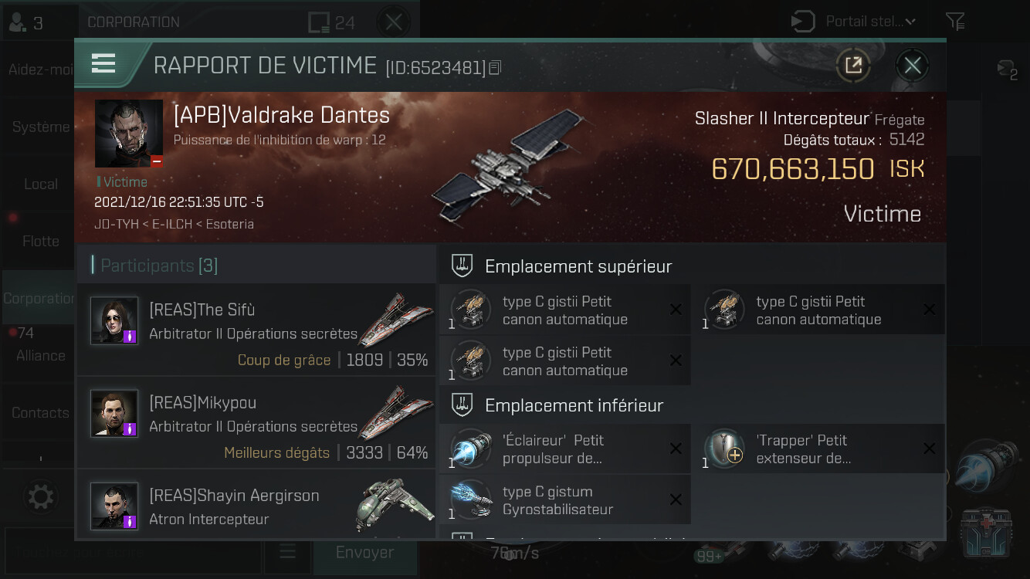The height and width of the screenshot is (579, 1030).
Task: Copy the kill report ID
Action: click(x=495, y=68)
